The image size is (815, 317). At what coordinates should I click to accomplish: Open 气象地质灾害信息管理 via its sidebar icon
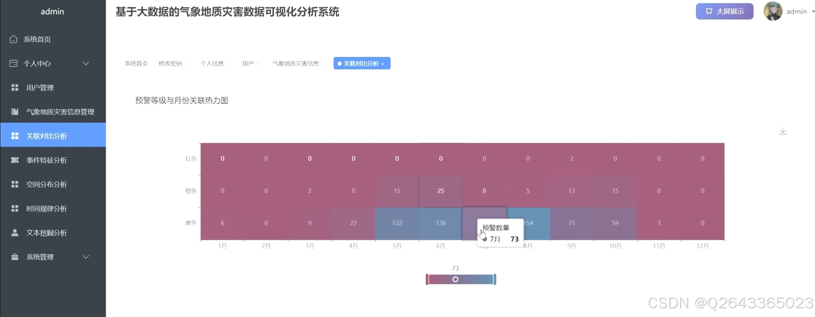point(15,111)
